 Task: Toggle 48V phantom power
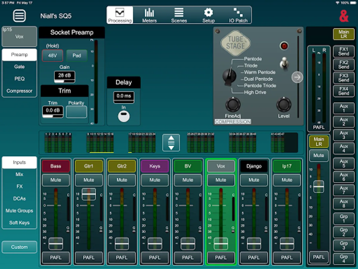[x=53, y=56]
